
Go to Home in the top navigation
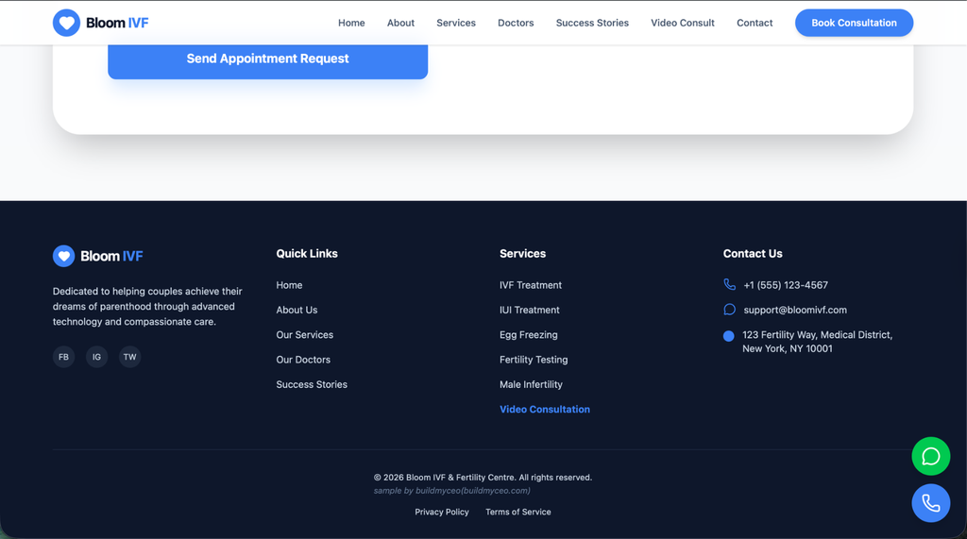pyautogui.click(x=351, y=23)
